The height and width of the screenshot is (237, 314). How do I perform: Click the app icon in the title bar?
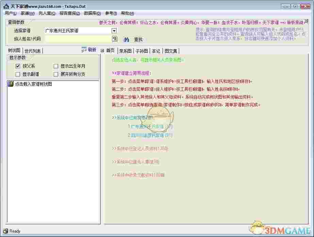pos(5,6)
